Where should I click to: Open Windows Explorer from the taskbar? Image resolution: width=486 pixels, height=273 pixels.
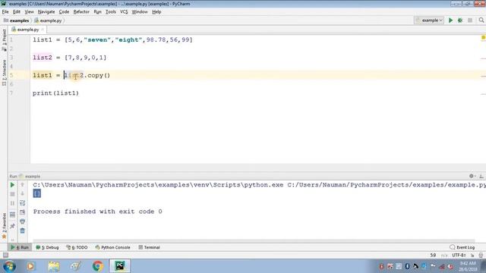point(53,266)
